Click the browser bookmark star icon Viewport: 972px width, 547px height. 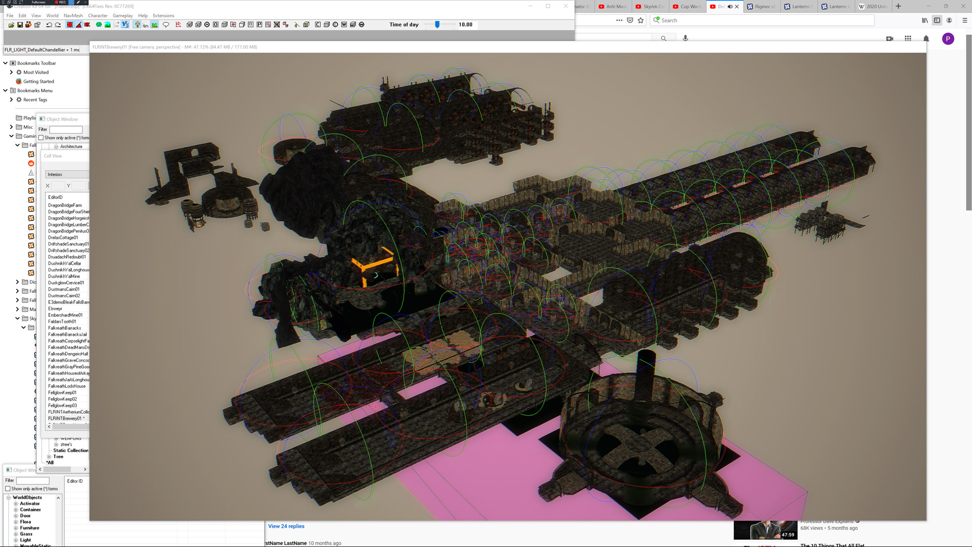click(641, 20)
